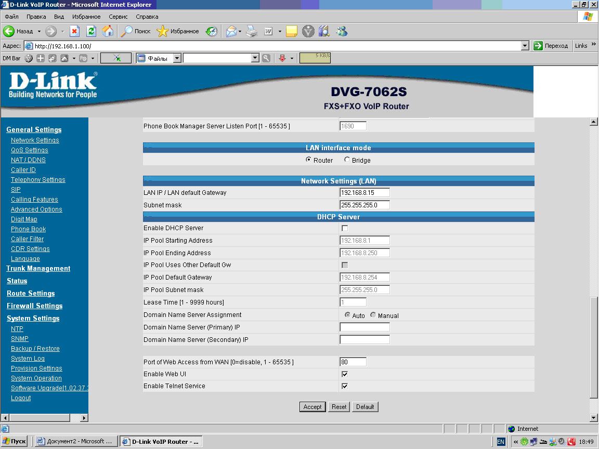This screenshot has width=599, height=449.
Task: Open the Сервис menu
Action: coord(118,17)
